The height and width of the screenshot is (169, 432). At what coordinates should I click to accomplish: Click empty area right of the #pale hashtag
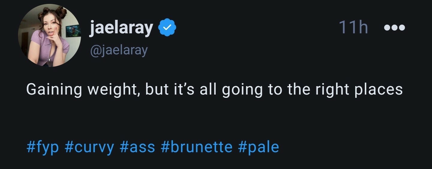click(345, 147)
